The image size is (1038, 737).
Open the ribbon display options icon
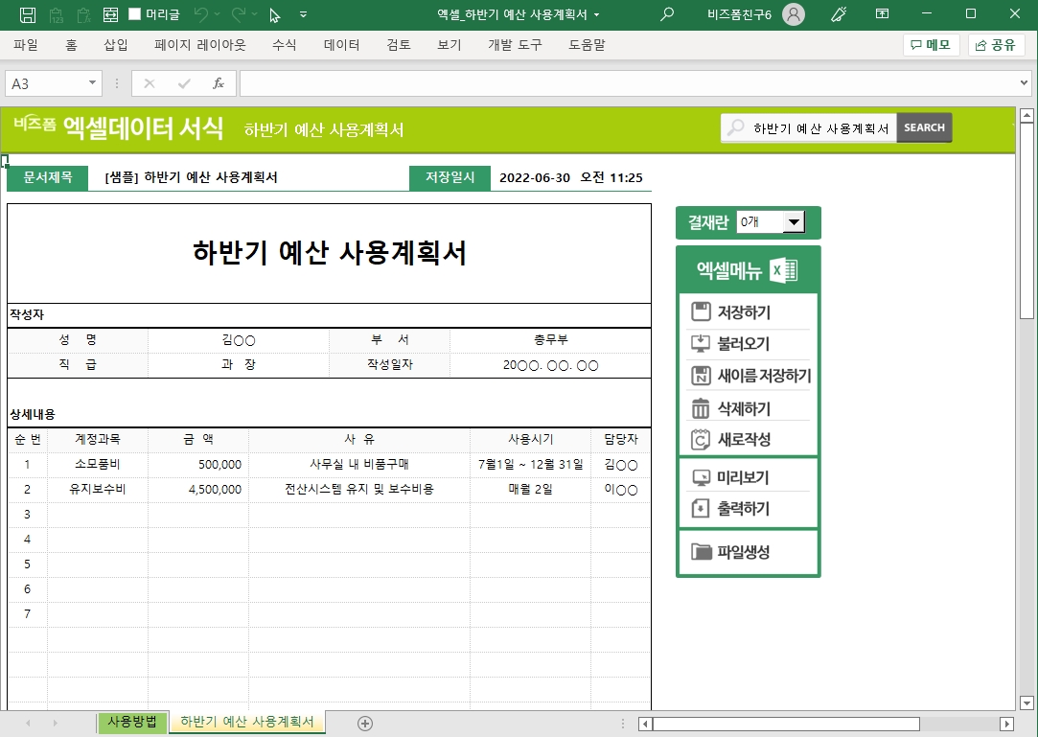[x=882, y=14]
